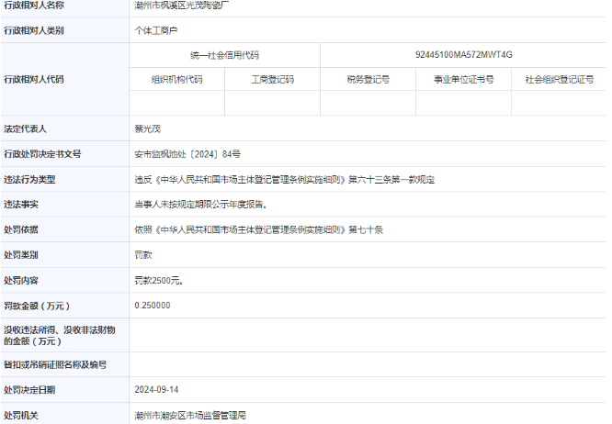
Task: Click the 组织机构代码 column header
Action: point(176,80)
